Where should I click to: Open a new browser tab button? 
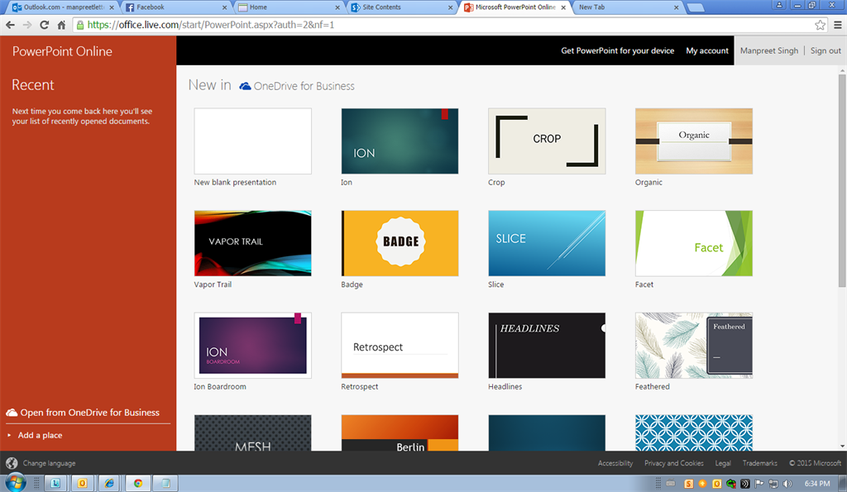pos(696,7)
